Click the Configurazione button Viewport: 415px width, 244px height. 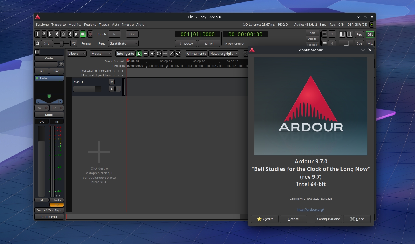coord(328,219)
